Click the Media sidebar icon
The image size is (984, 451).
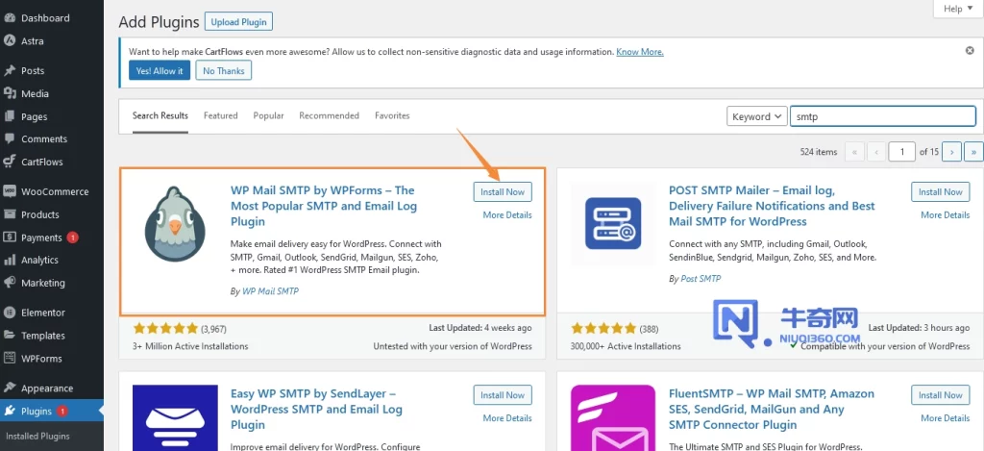(10, 93)
